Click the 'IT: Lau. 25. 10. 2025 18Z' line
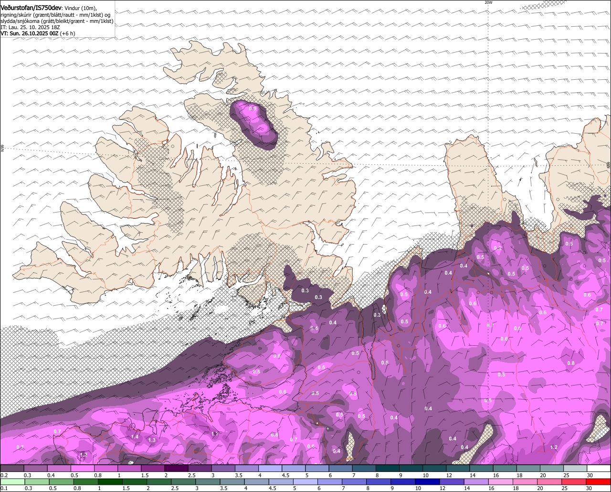 tap(31, 27)
